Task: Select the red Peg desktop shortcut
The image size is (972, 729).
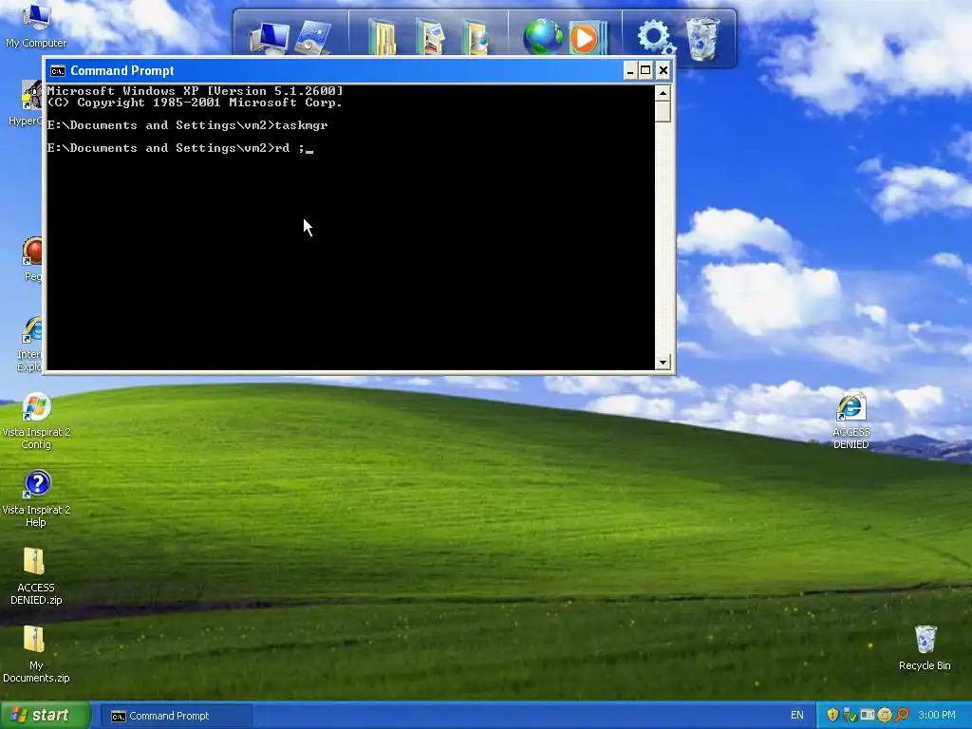Action: click(31, 259)
